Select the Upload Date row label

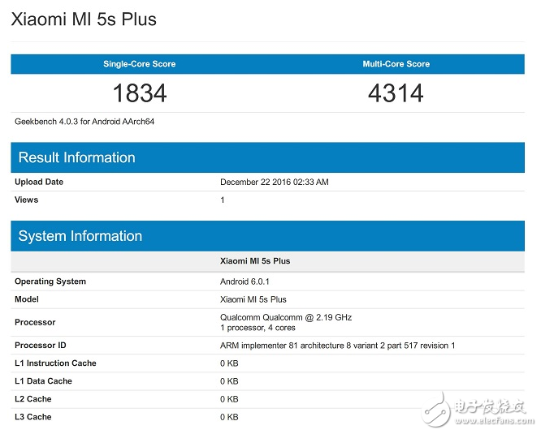coord(39,182)
